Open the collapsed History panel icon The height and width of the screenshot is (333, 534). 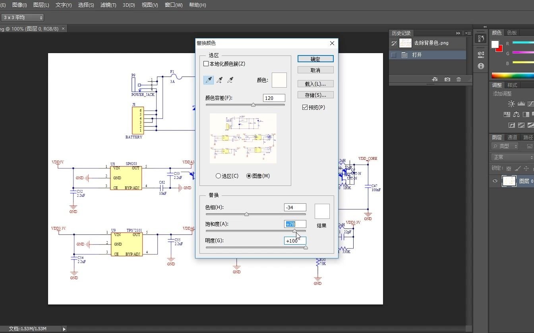pos(481,38)
